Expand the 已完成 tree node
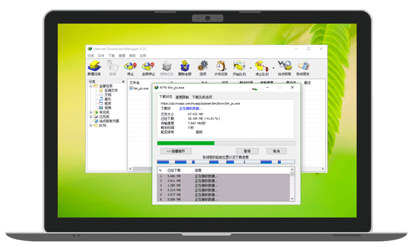This screenshot has width=413, height=249. (x=90, y=117)
